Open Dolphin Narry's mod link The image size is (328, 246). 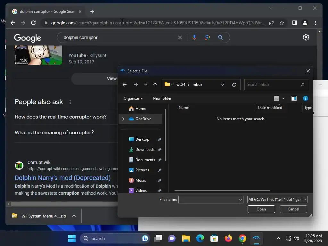pos(62,178)
